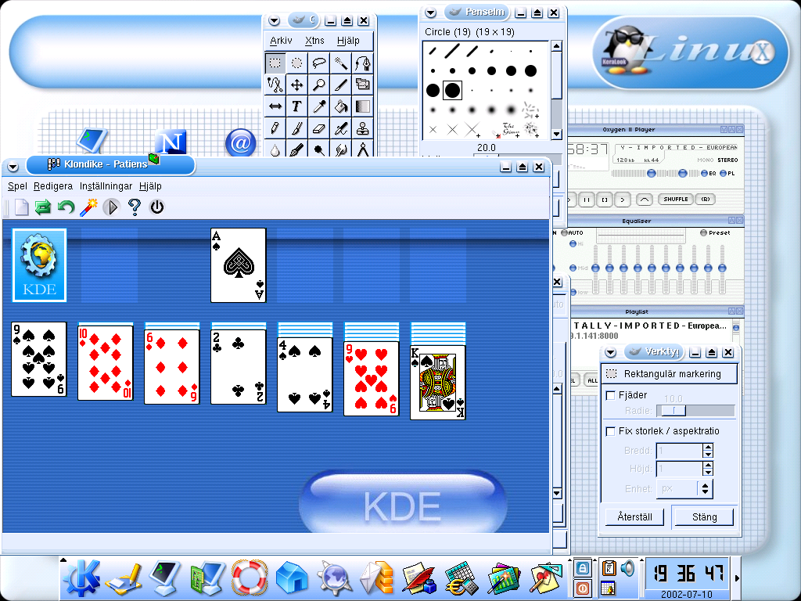The width and height of the screenshot is (801, 601).
Task: Expand the panel hide arrow beside the clock
Action: 737,578
